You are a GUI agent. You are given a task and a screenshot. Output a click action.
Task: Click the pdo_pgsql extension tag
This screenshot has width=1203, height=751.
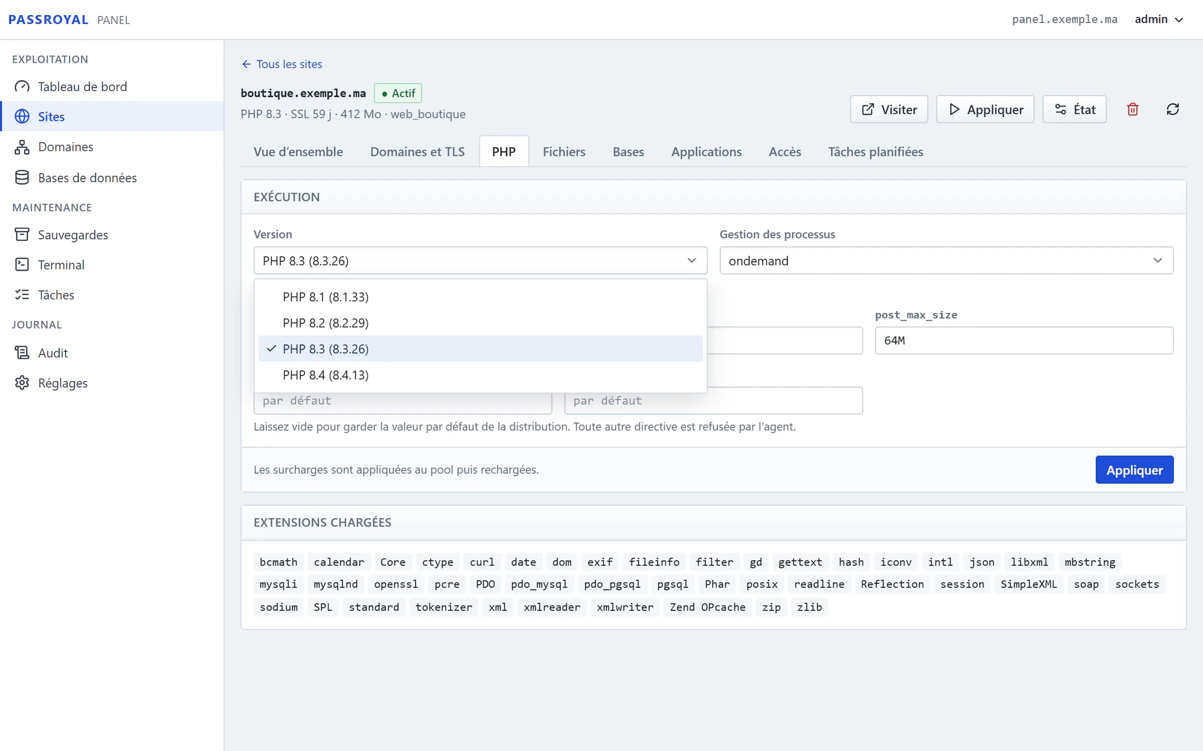point(612,584)
